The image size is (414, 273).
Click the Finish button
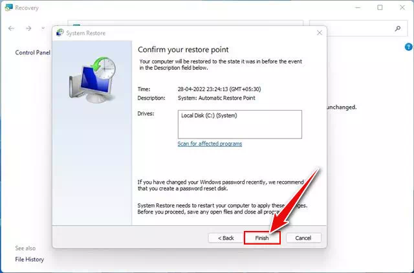[x=261, y=237]
